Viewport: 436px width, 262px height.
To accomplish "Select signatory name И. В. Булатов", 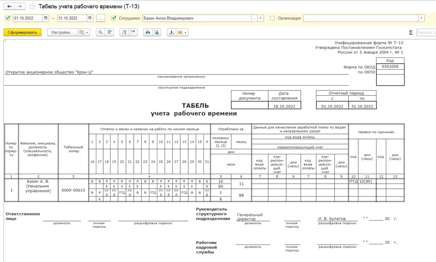I will click(332, 218).
